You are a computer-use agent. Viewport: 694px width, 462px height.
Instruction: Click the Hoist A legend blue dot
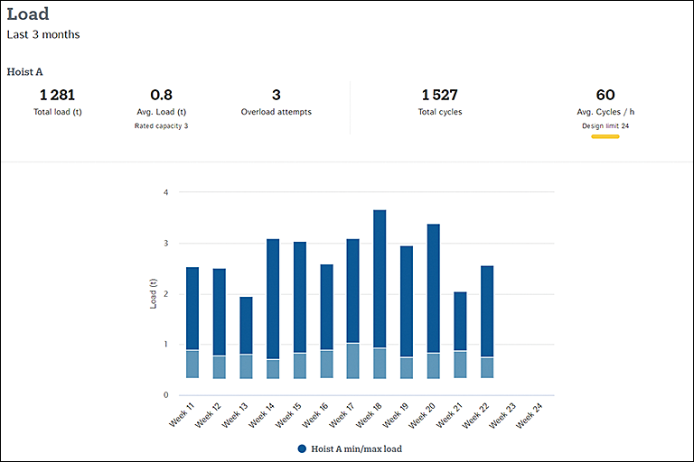(301, 448)
